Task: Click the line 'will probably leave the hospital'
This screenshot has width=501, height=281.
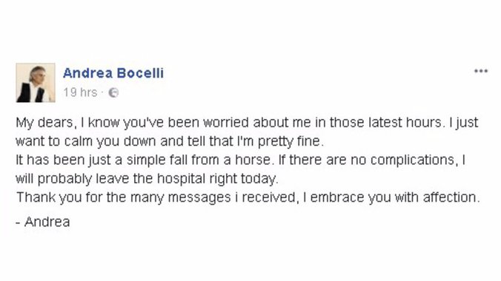Action: pos(147,179)
